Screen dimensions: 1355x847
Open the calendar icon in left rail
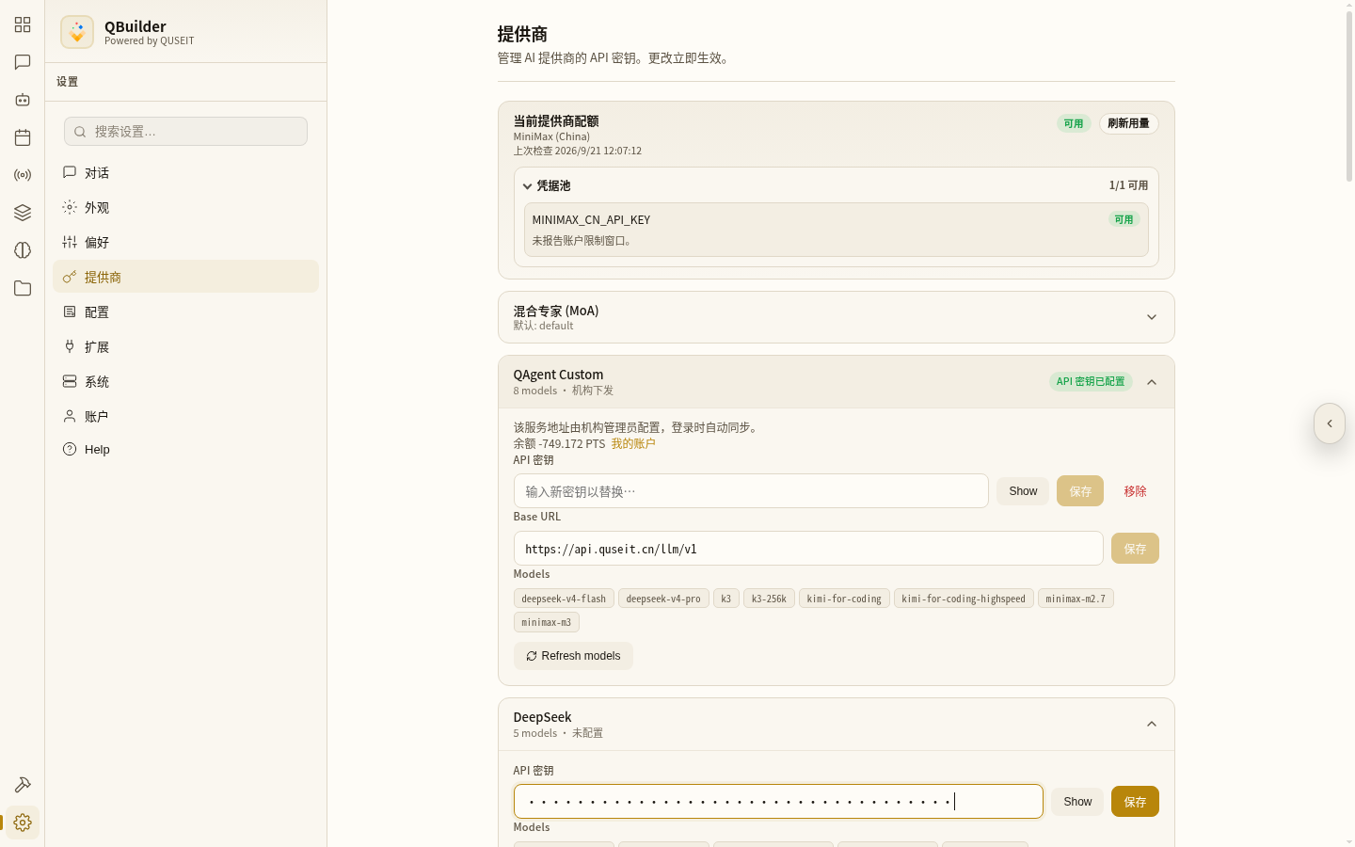point(23,137)
